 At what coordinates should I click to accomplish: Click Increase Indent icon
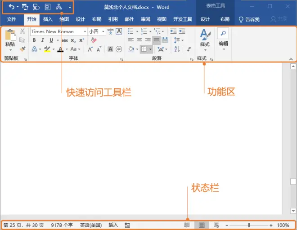tap(182, 31)
